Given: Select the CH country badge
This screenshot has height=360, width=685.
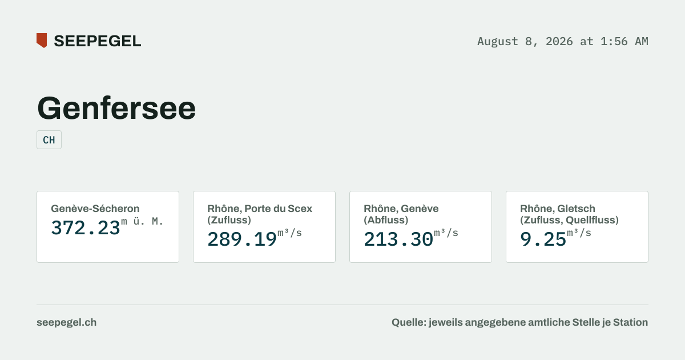Looking at the screenshot, I should (x=49, y=140).
